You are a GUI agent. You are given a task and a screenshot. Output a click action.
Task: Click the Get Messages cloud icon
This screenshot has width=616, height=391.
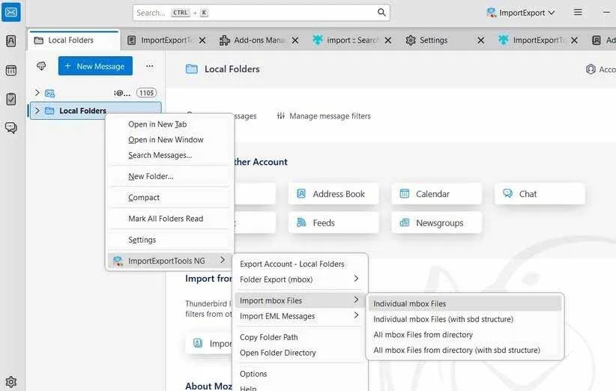[41, 66]
